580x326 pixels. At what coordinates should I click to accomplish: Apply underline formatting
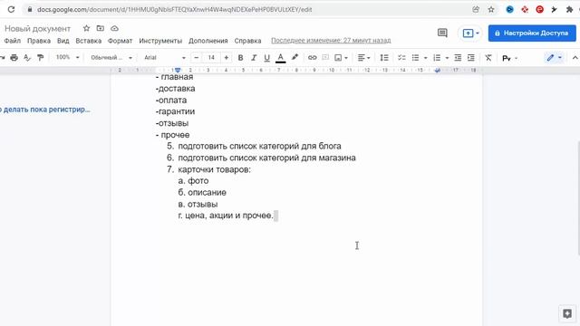point(266,58)
